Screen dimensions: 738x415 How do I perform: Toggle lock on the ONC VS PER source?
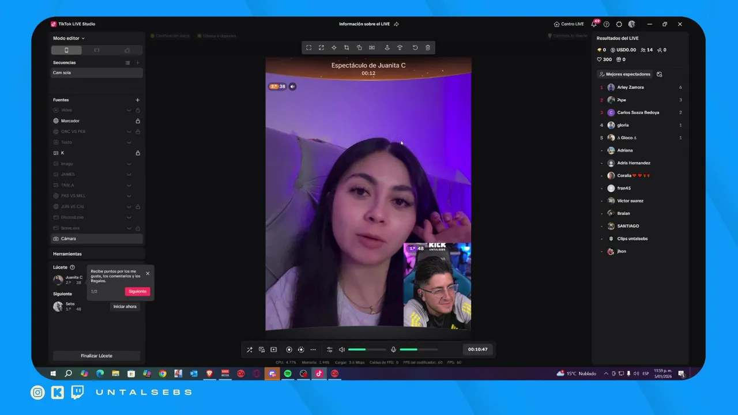(x=138, y=131)
